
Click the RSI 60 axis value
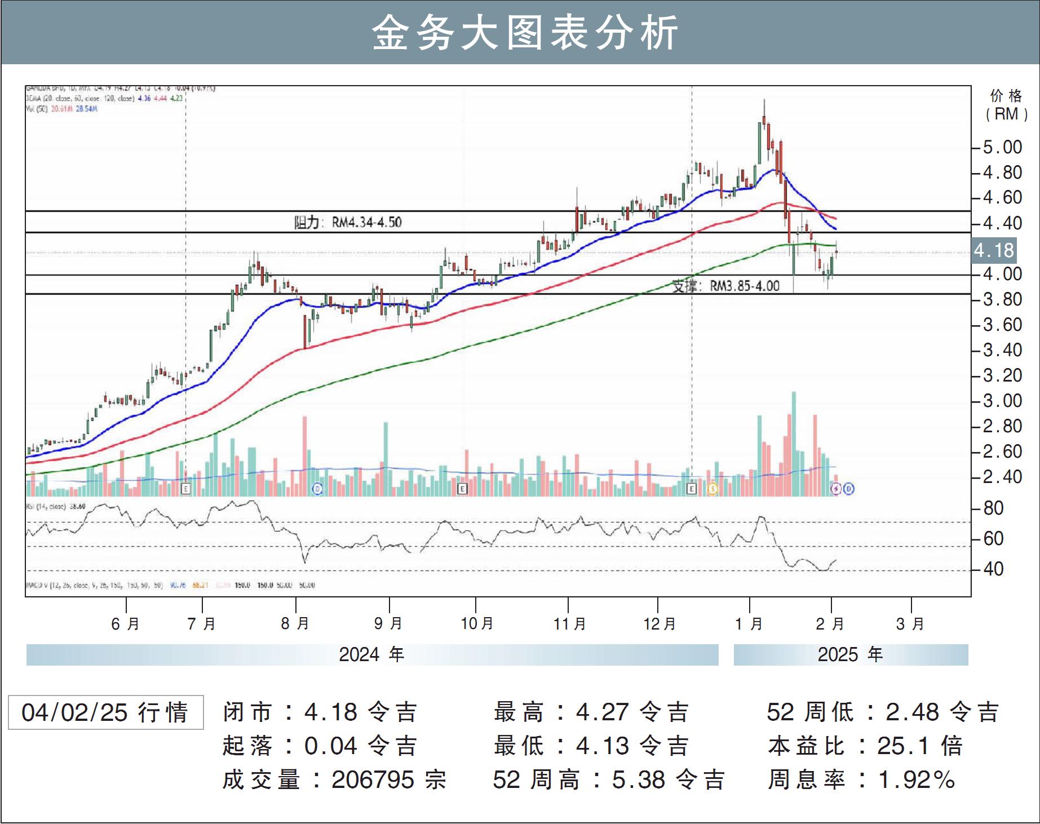[994, 539]
